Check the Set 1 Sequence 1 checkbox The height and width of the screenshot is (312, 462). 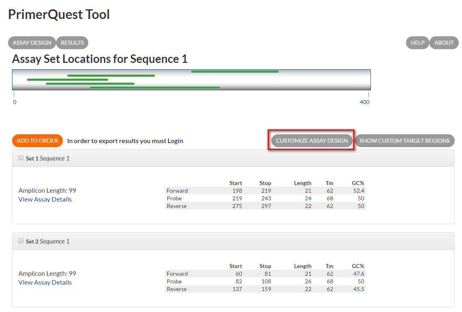tap(21, 158)
